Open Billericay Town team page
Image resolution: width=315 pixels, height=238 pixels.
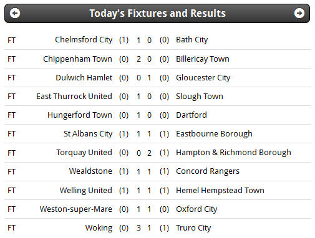pos(203,59)
